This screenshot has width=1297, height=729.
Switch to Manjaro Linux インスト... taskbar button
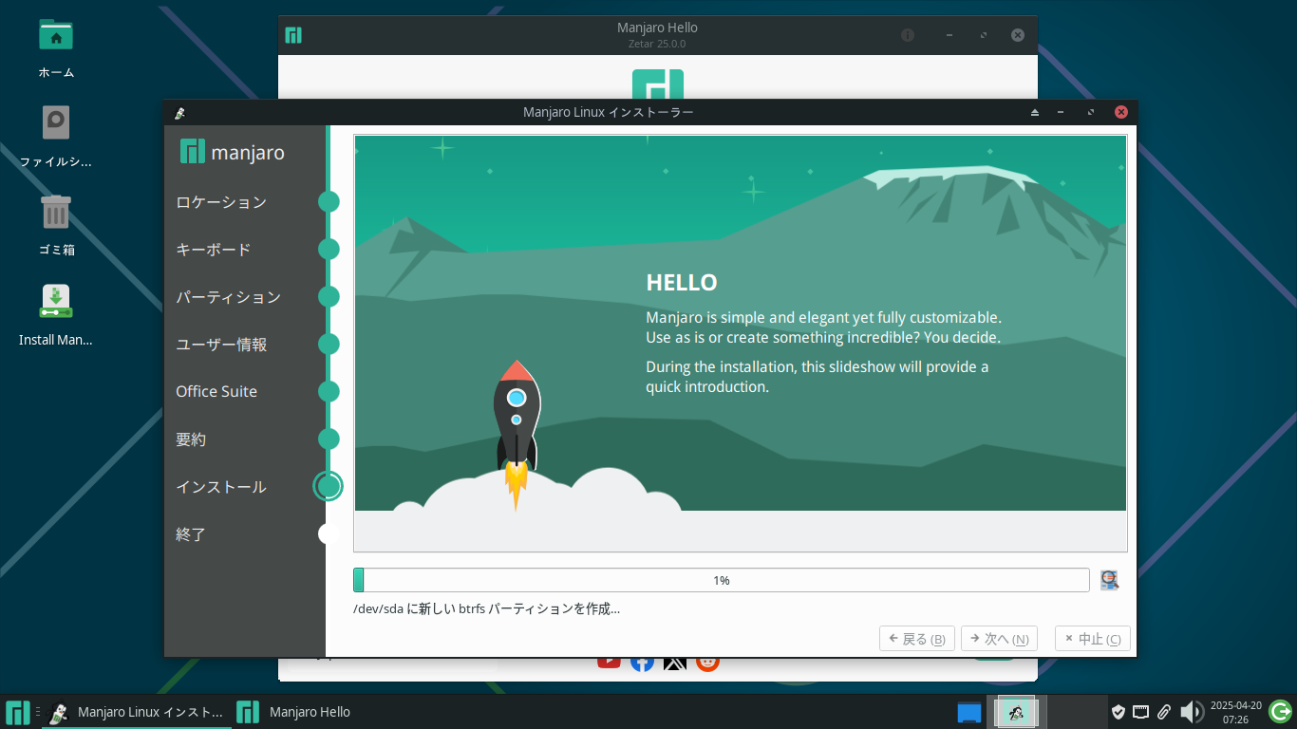[137, 712]
